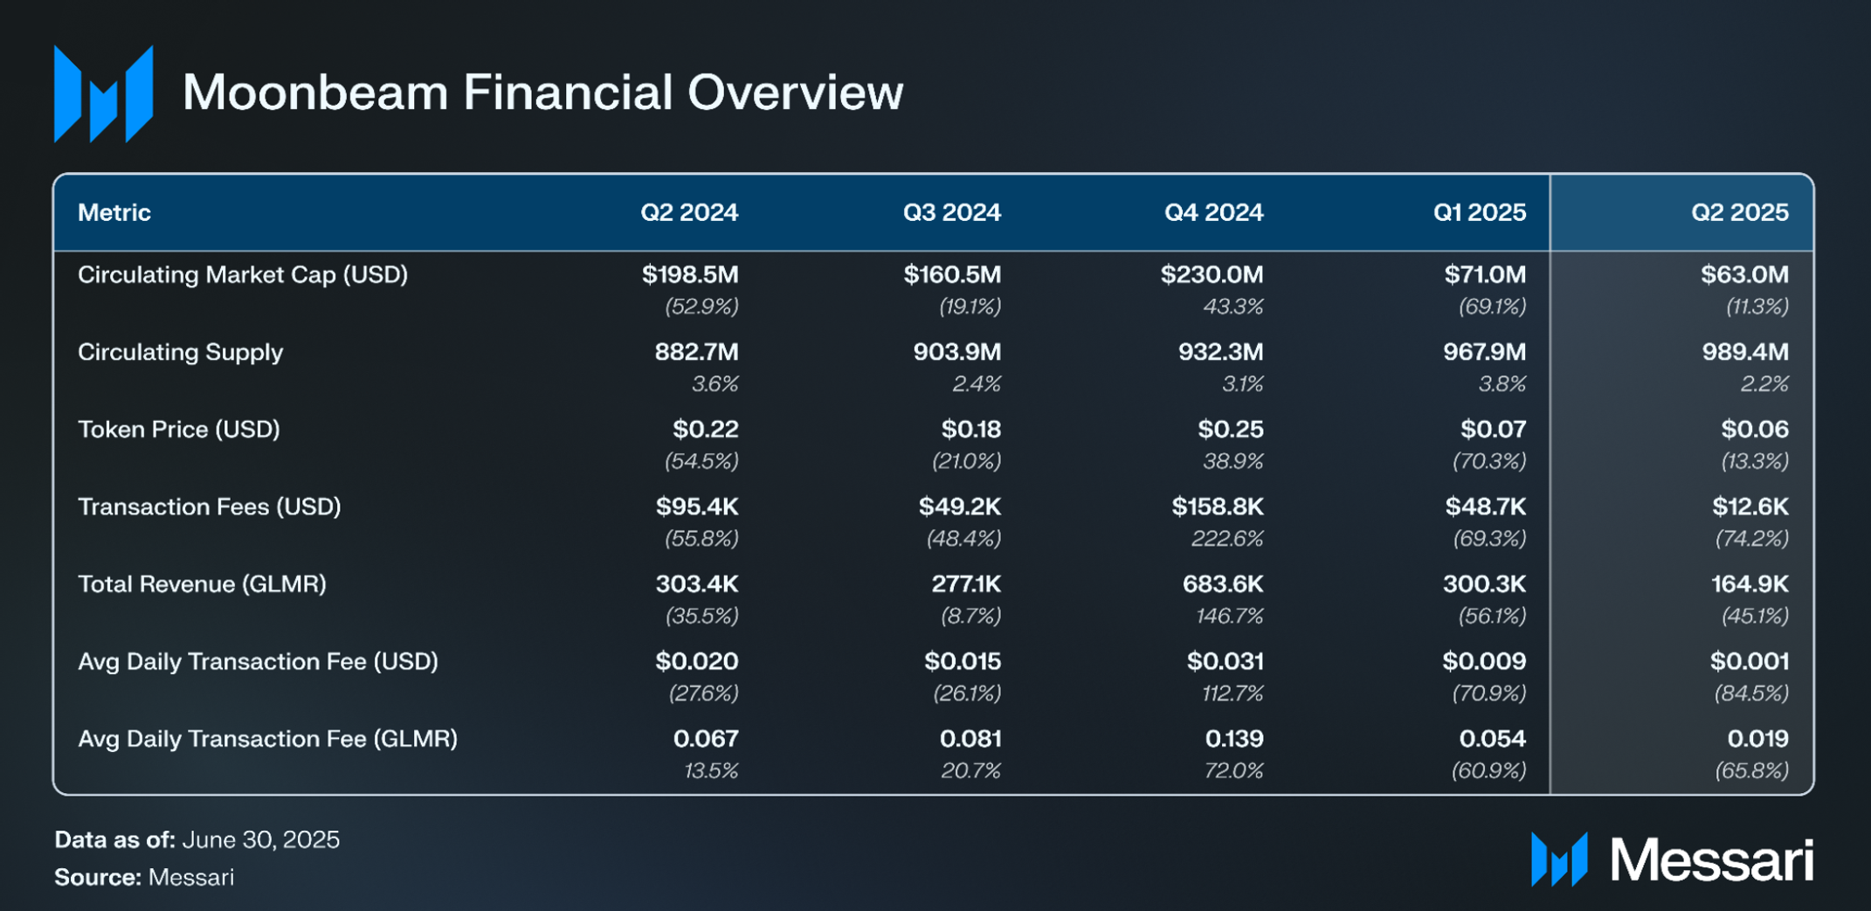Select the 'Data as of: June 30, 2025' line

(197, 840)
